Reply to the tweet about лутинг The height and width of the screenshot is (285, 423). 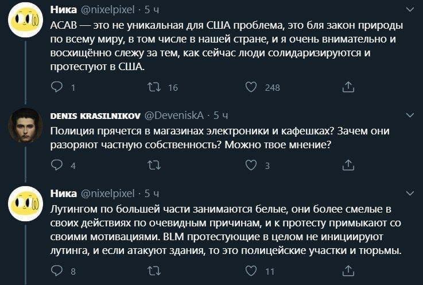tap(57, 271)
